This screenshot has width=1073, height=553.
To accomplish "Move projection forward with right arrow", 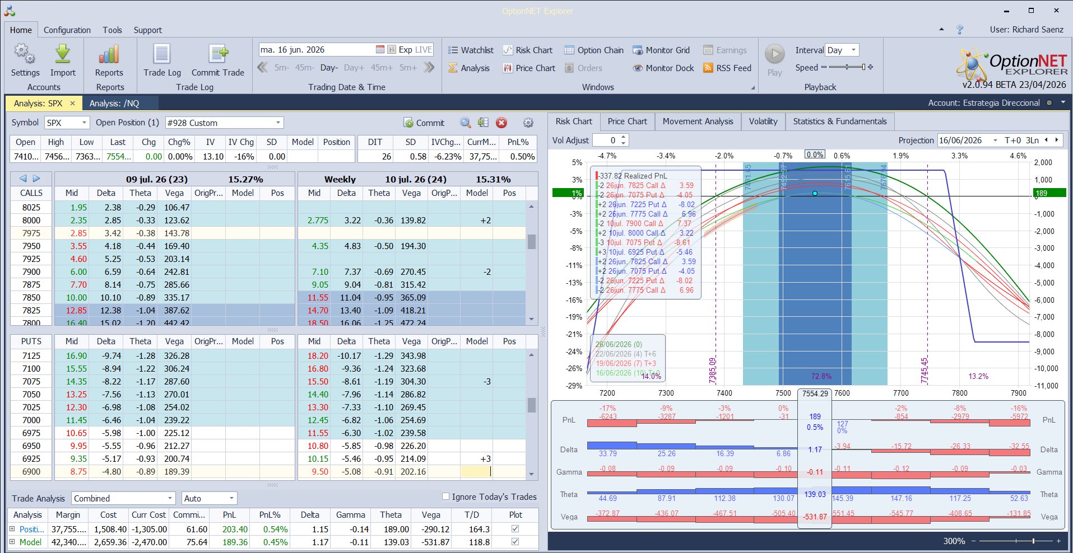I will point(1057,140).
